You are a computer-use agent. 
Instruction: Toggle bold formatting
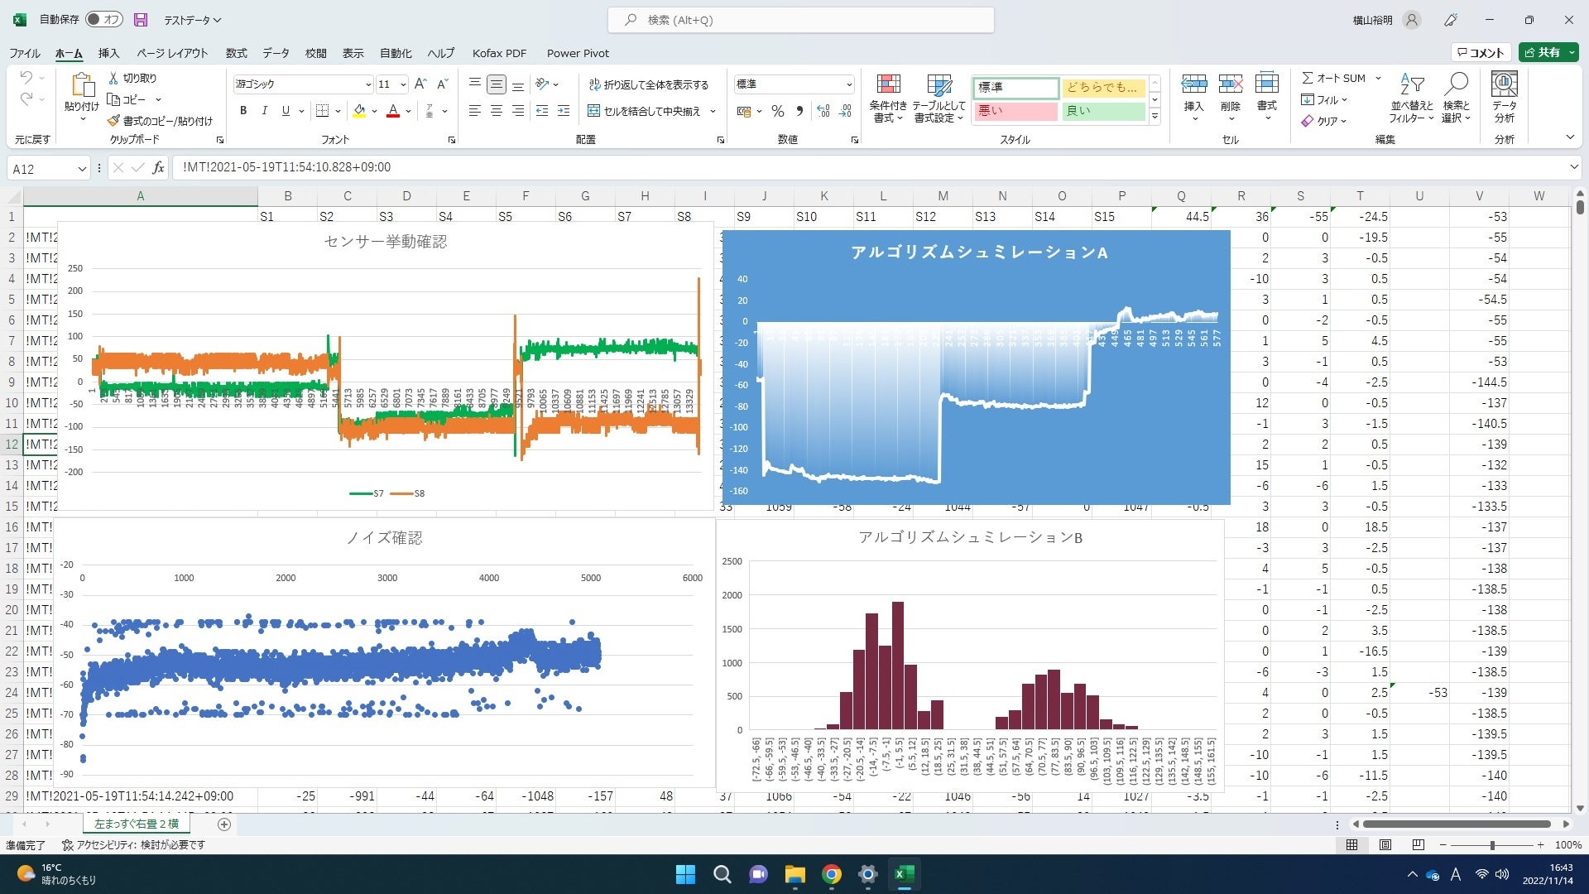click(x=243, y=111)
